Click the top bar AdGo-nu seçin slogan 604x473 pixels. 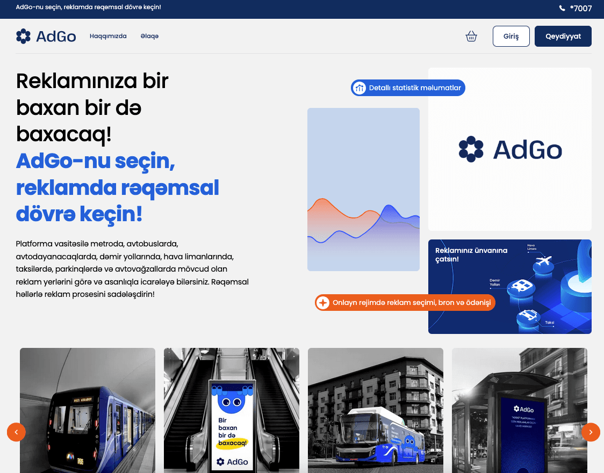click(x=88, y=7)
